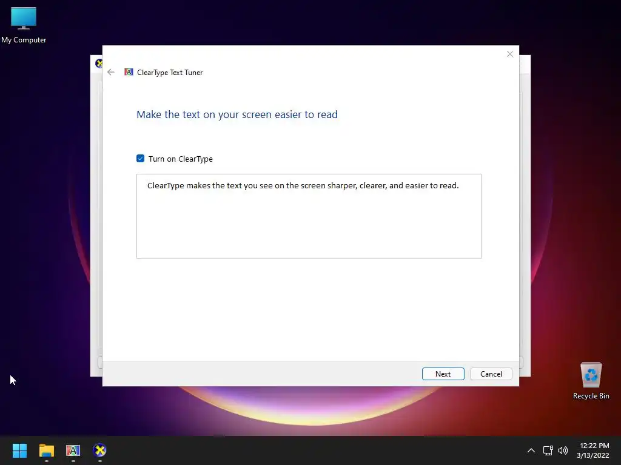Click the yellow X icon of the background window
This screenshot has height=465, width=621.
coord(99,63)
